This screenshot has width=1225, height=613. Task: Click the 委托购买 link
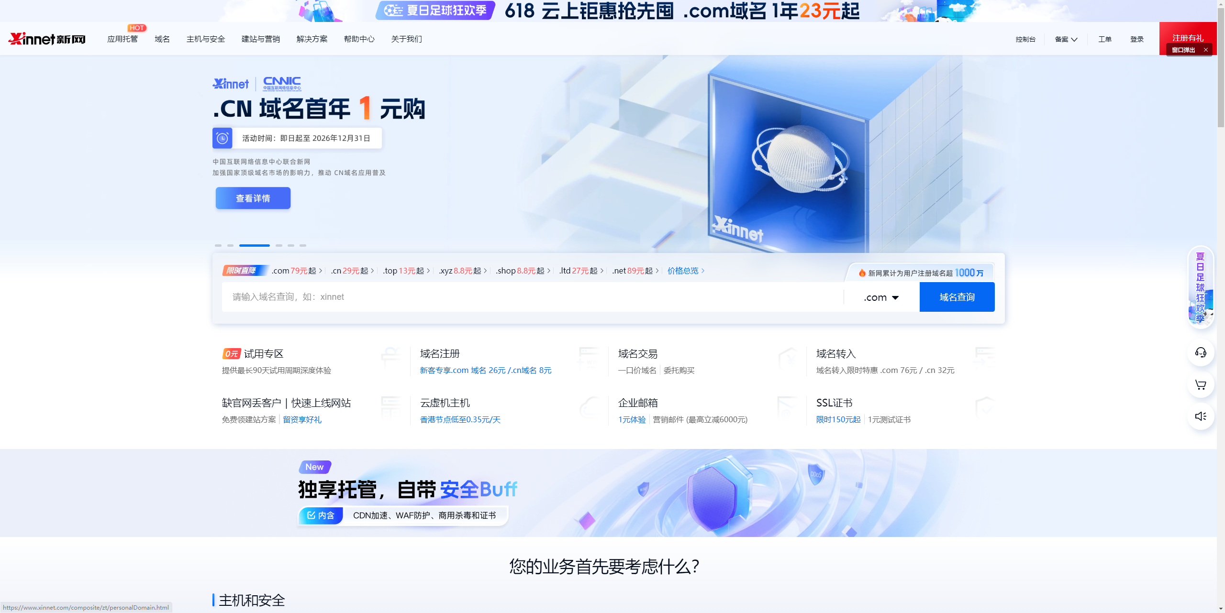[679, 371]
